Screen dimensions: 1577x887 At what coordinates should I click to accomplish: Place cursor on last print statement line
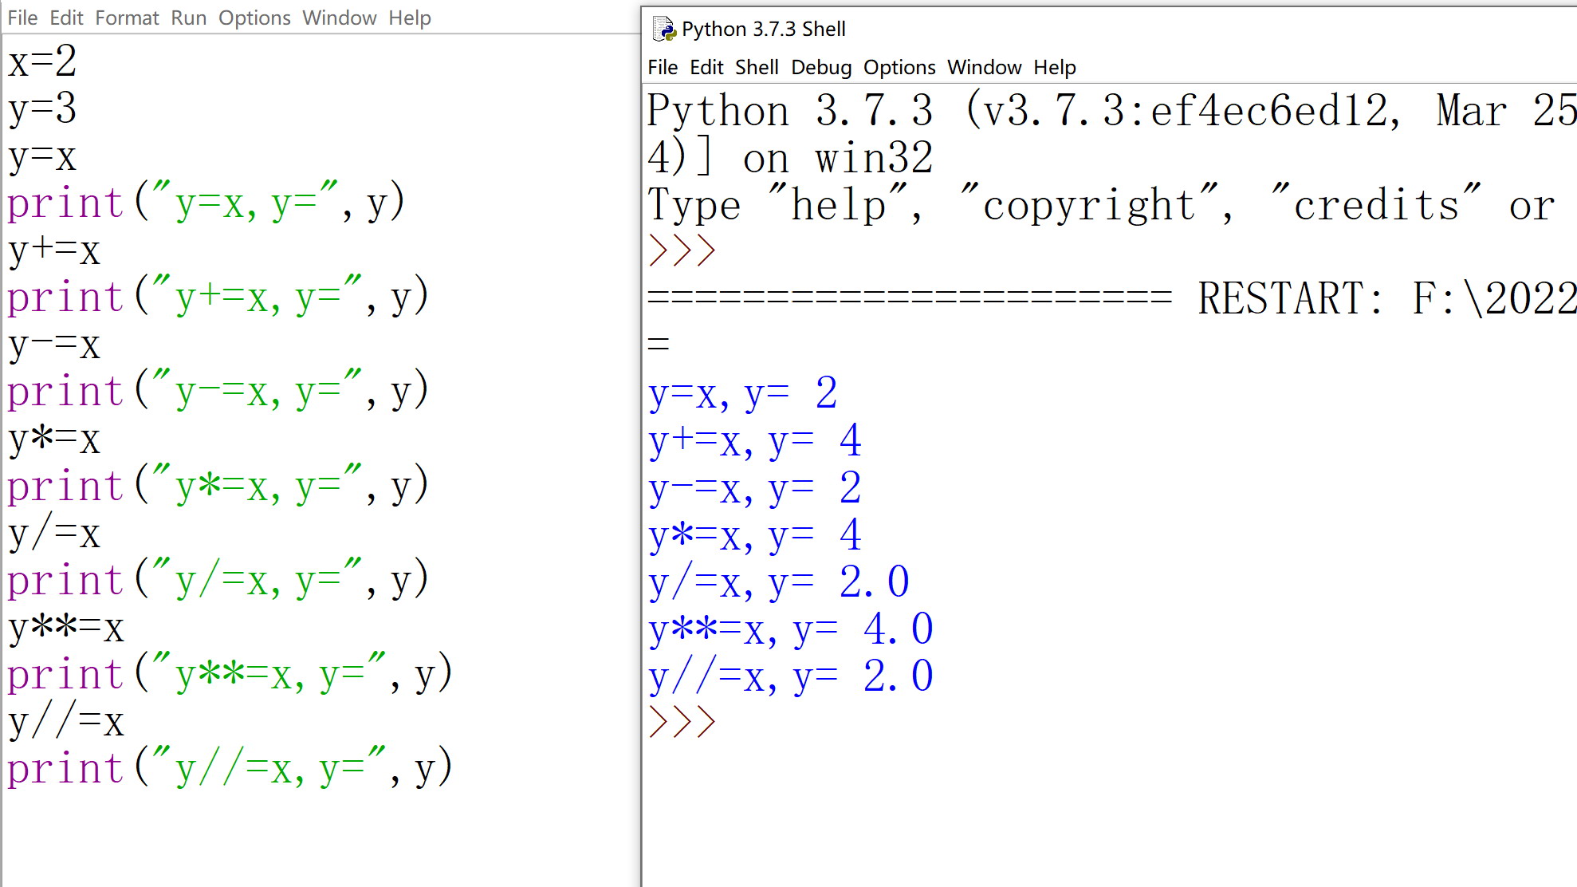pos(230,769)
